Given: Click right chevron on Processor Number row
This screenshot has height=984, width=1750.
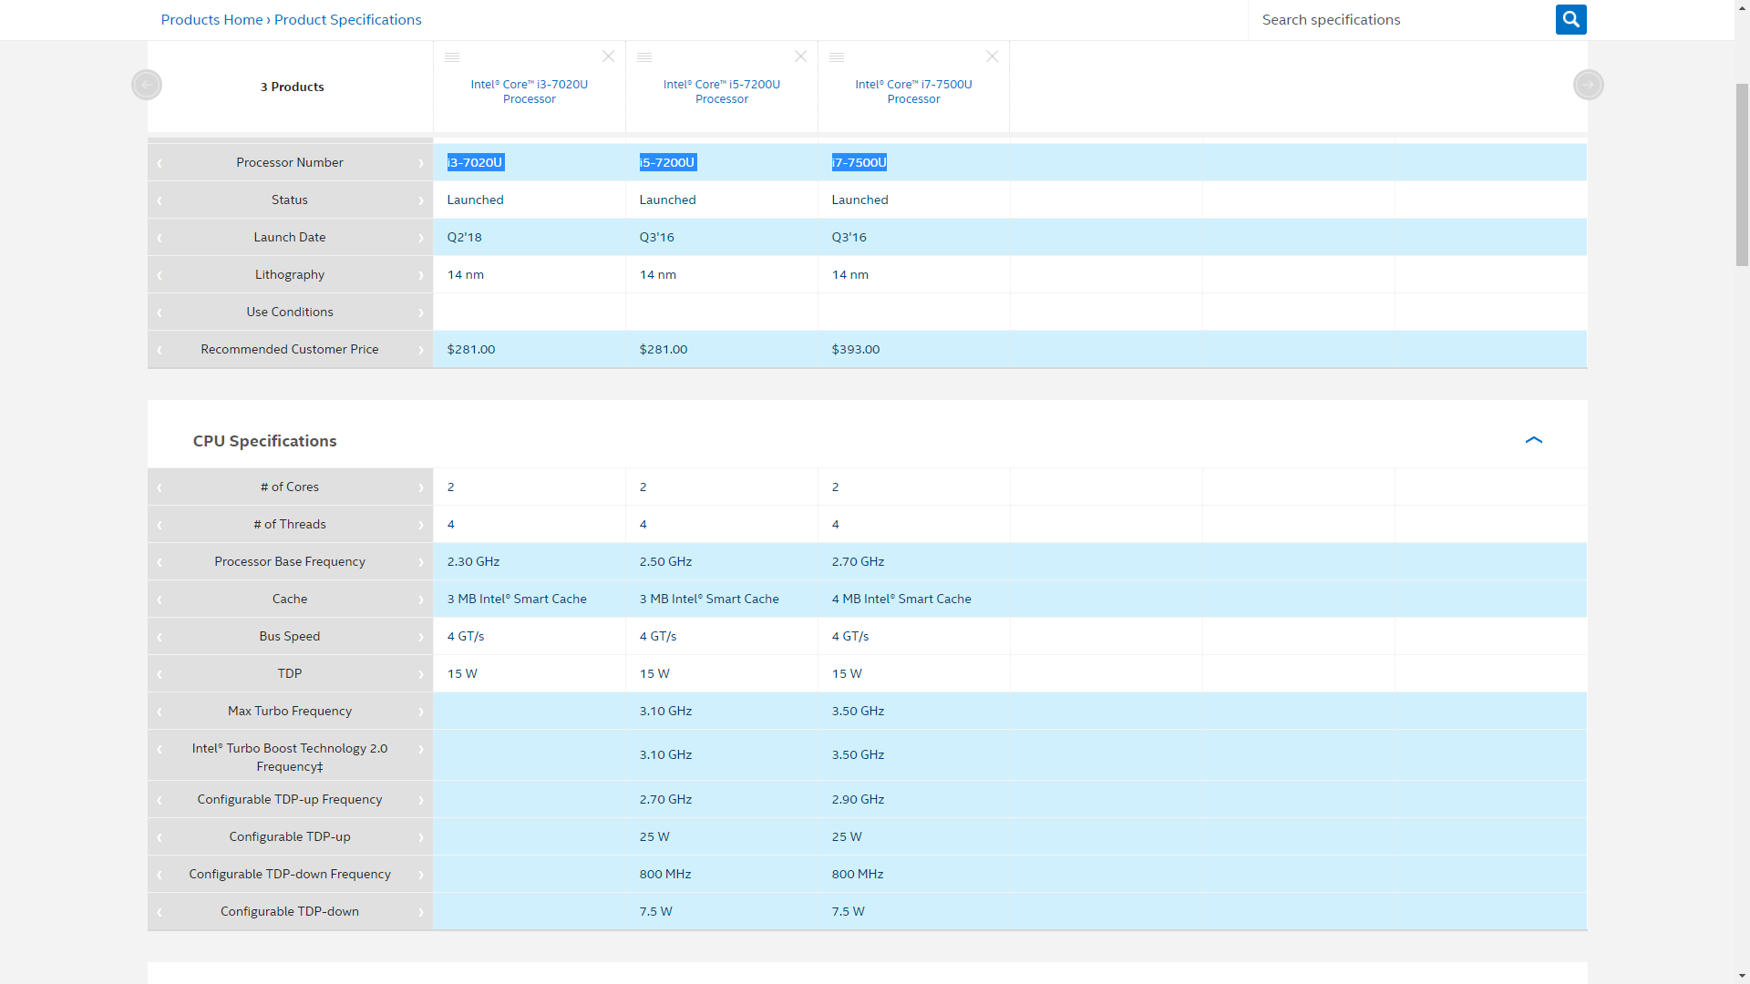Looking at the screenshot, I should click(421, 163).
